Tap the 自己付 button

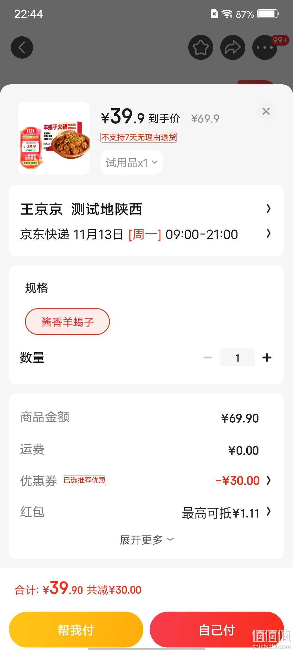click(x=217, y=630)
